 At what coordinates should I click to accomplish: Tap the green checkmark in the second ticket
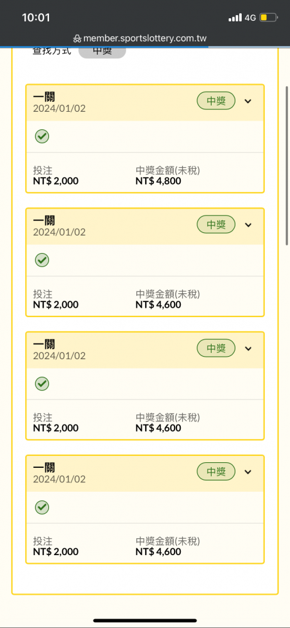[41, 261]
